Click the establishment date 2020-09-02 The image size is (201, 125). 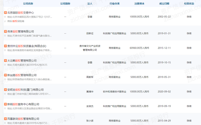point(164,92)
